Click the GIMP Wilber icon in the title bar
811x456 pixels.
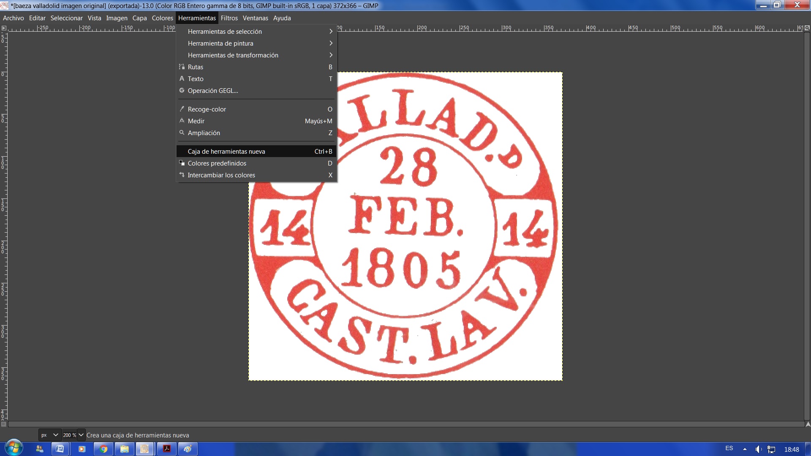[x=5, y=5]
